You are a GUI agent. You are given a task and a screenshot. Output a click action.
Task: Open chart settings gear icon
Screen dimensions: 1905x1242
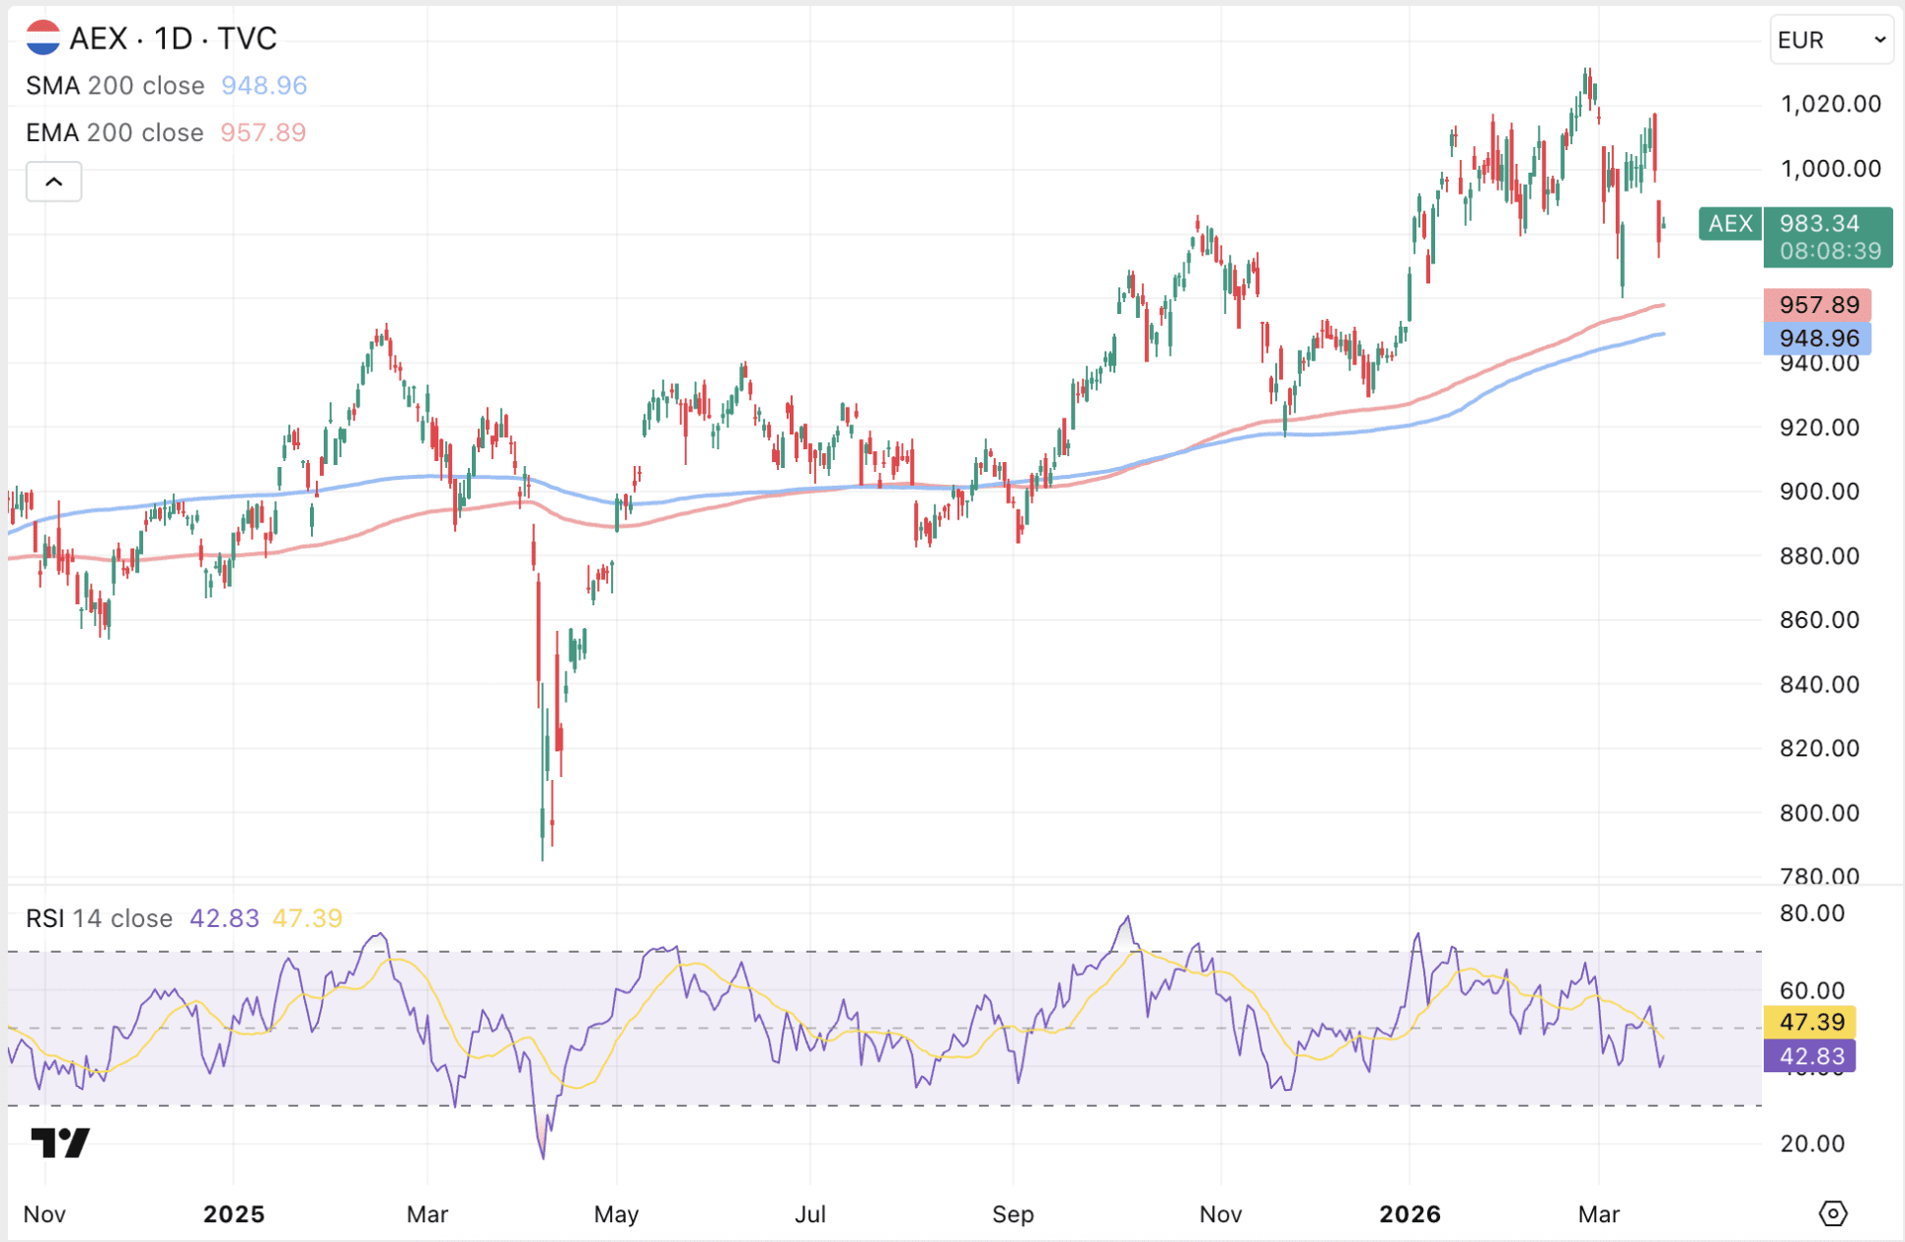1832,1213
